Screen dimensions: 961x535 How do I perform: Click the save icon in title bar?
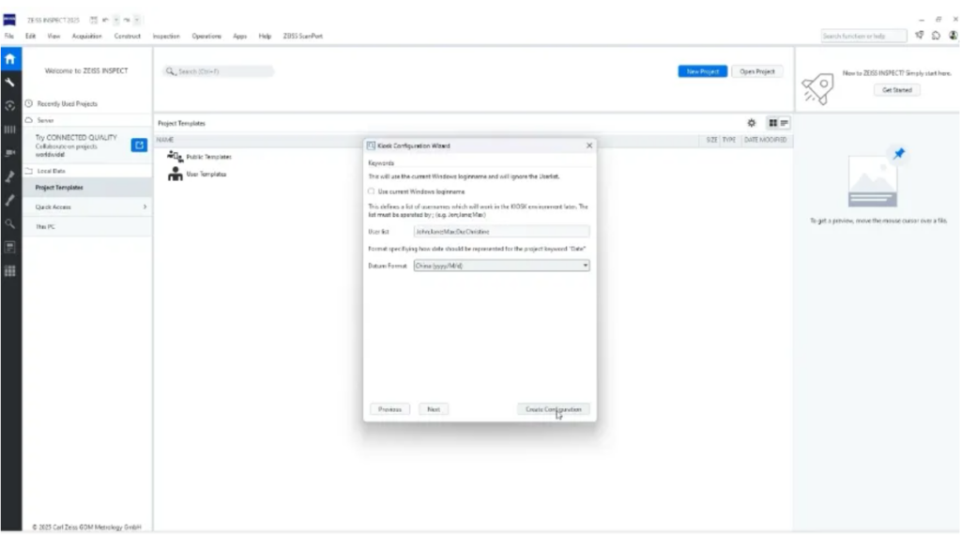93,21
